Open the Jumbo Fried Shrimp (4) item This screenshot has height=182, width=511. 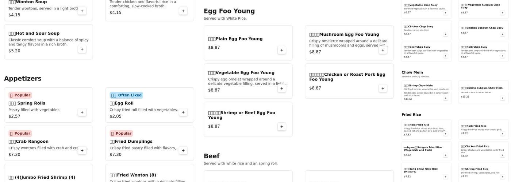(42, 177)
